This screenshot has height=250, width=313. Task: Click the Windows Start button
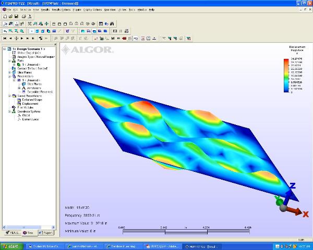pyautogui.click(x=13, y=245)
